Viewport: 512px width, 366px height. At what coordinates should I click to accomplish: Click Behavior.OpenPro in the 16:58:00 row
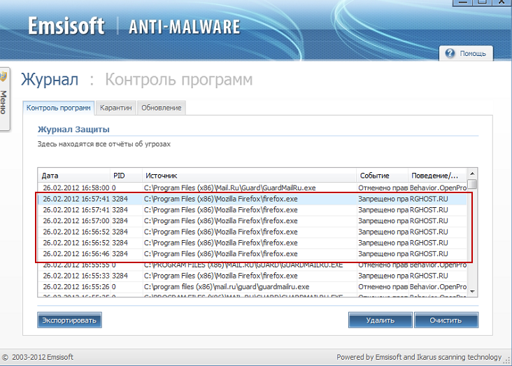[438, 188]
